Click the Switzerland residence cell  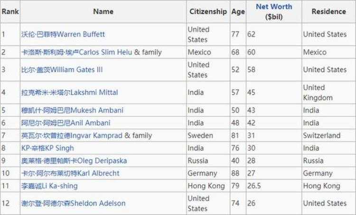(322, 135)
